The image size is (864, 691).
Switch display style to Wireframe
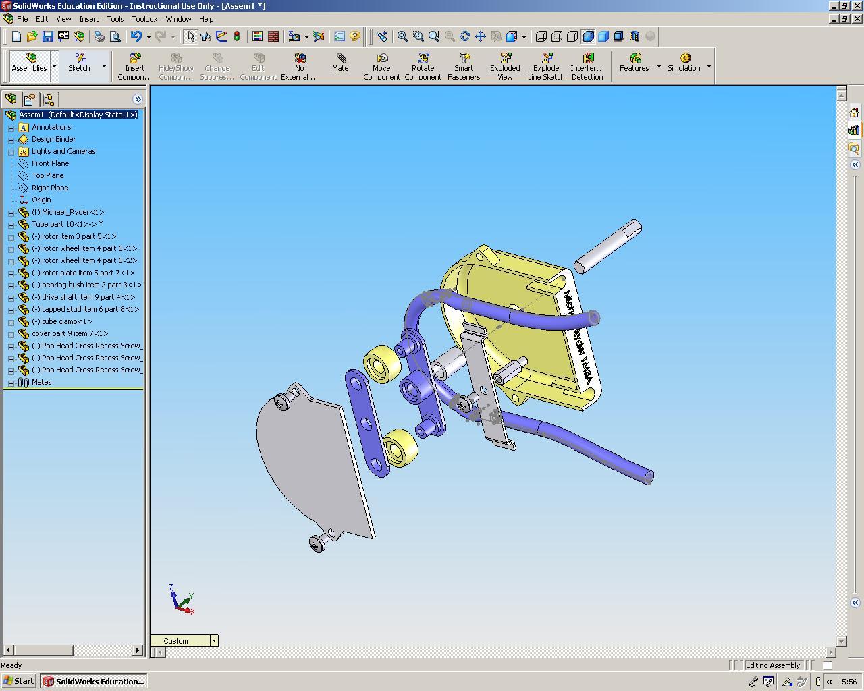[541, 36]
